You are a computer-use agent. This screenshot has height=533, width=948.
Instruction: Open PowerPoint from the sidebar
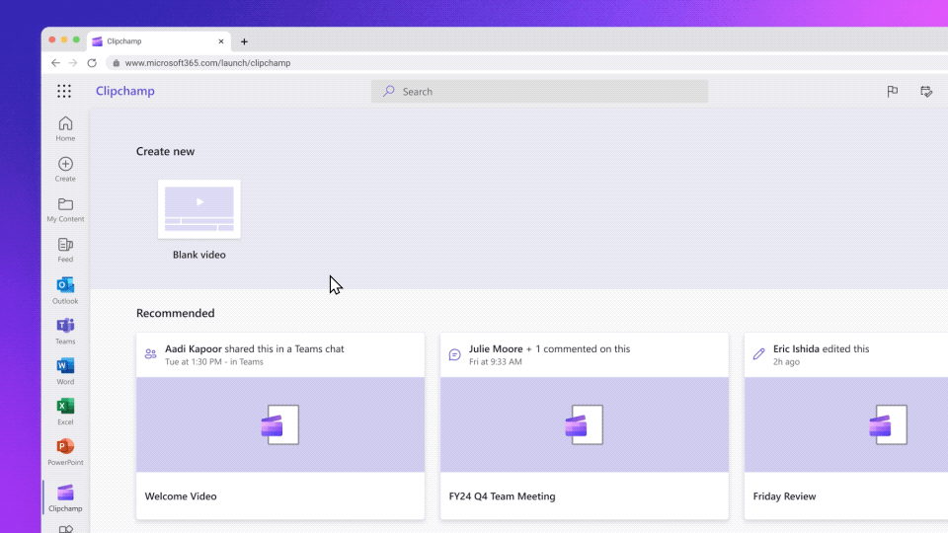pyautogui.click(x=65, y=451)
